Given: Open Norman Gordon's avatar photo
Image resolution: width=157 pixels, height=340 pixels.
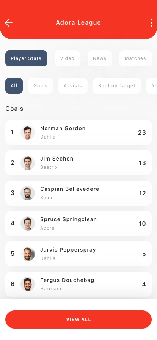Looking at the screenshot, I should pos(28,132).
